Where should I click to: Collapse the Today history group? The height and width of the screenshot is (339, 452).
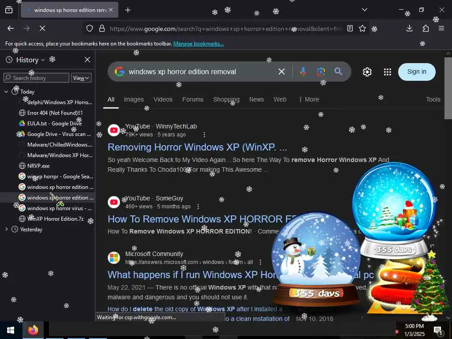(x=6, y=92)
